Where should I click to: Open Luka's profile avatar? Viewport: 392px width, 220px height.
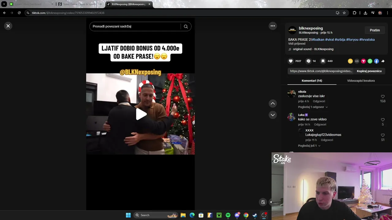click(x=292, y=117)
